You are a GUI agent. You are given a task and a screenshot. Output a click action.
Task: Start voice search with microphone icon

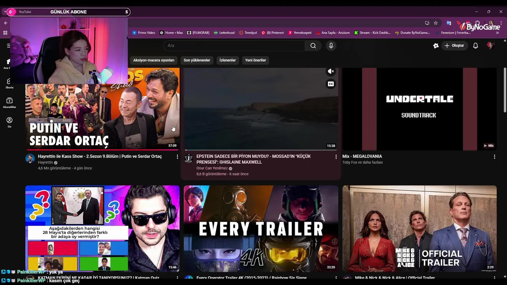[331, 46]
